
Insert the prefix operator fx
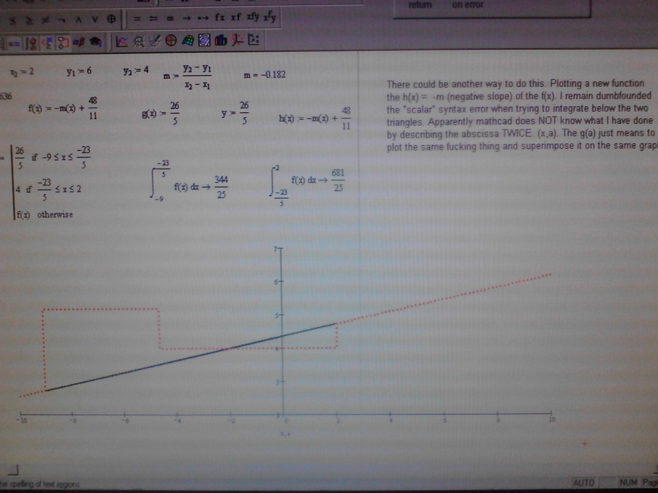(220, 18)
